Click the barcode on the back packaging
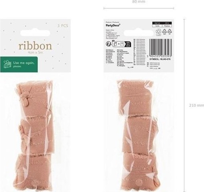This screenshot has width=204, height=192. [x=161, y=48]
